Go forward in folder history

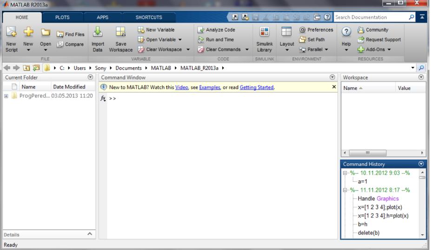coord(16,68)
